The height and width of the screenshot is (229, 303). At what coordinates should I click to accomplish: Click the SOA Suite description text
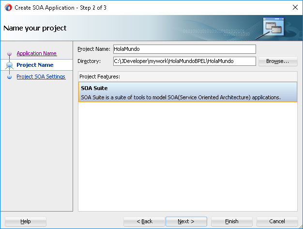click(181, 97)
